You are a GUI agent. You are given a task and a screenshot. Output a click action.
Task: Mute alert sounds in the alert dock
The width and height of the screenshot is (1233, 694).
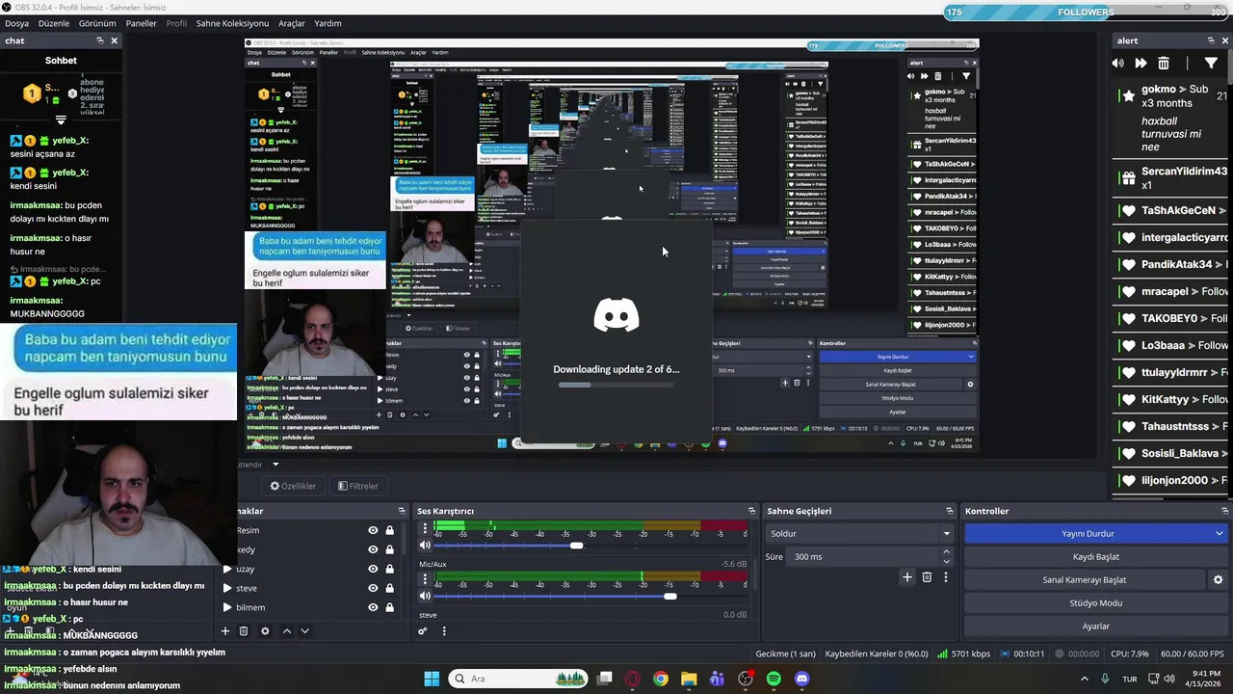pyautogui.click(x=1117, y=63)
